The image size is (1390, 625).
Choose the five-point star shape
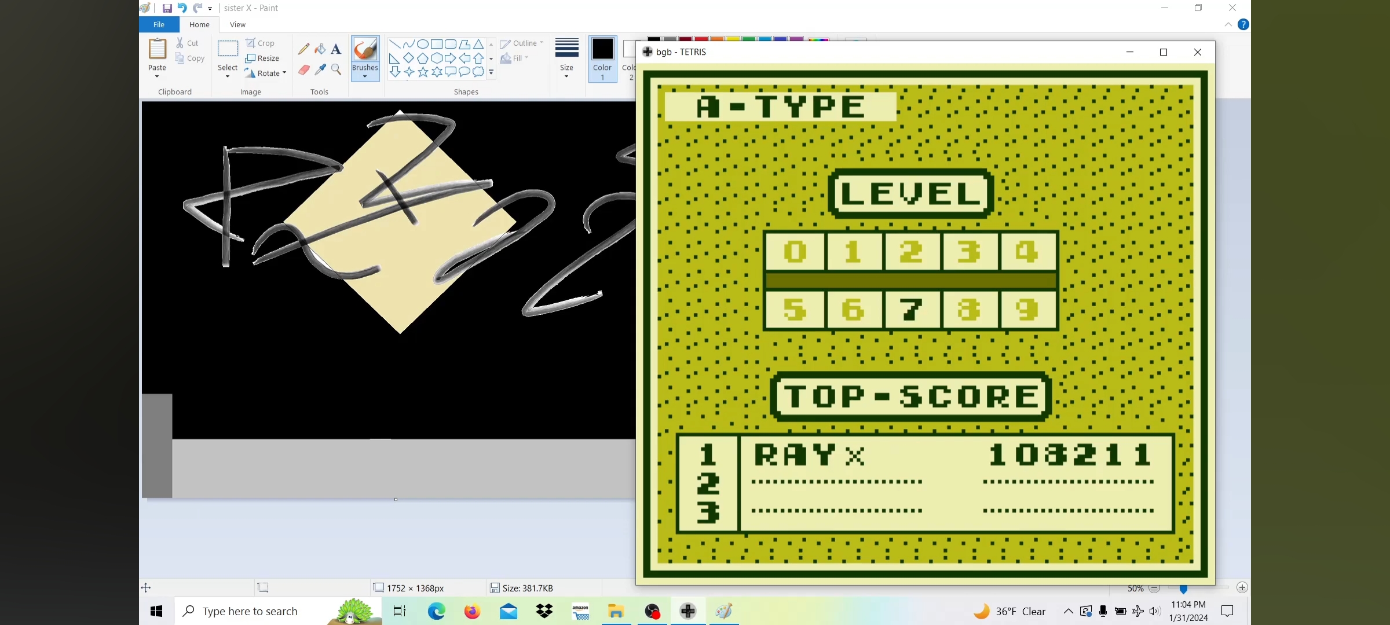pos(423,72)
